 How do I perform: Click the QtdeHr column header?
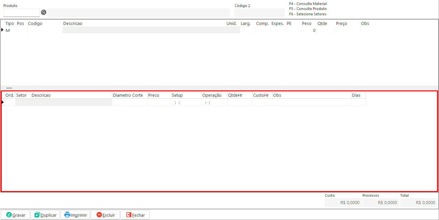(235, 95)
